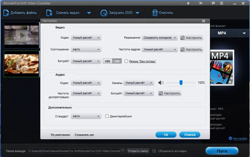Select CBR bitrate mode
This screenshot has width=250, height=157.
[x=117, y=61]
